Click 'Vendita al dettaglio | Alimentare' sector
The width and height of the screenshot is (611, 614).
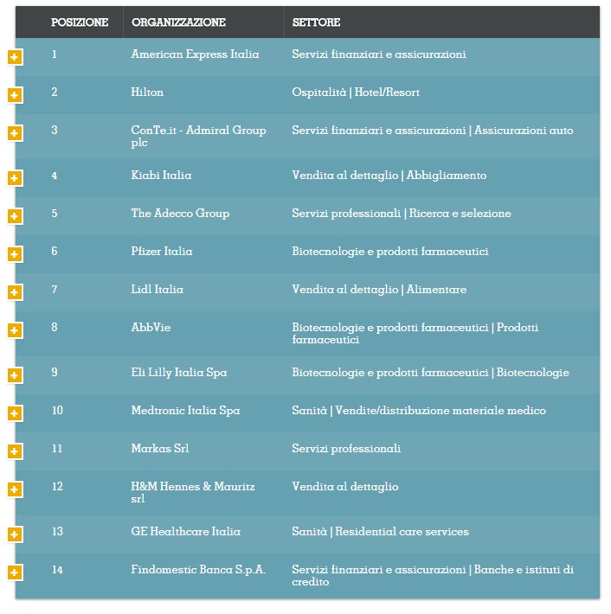[379, 290]
